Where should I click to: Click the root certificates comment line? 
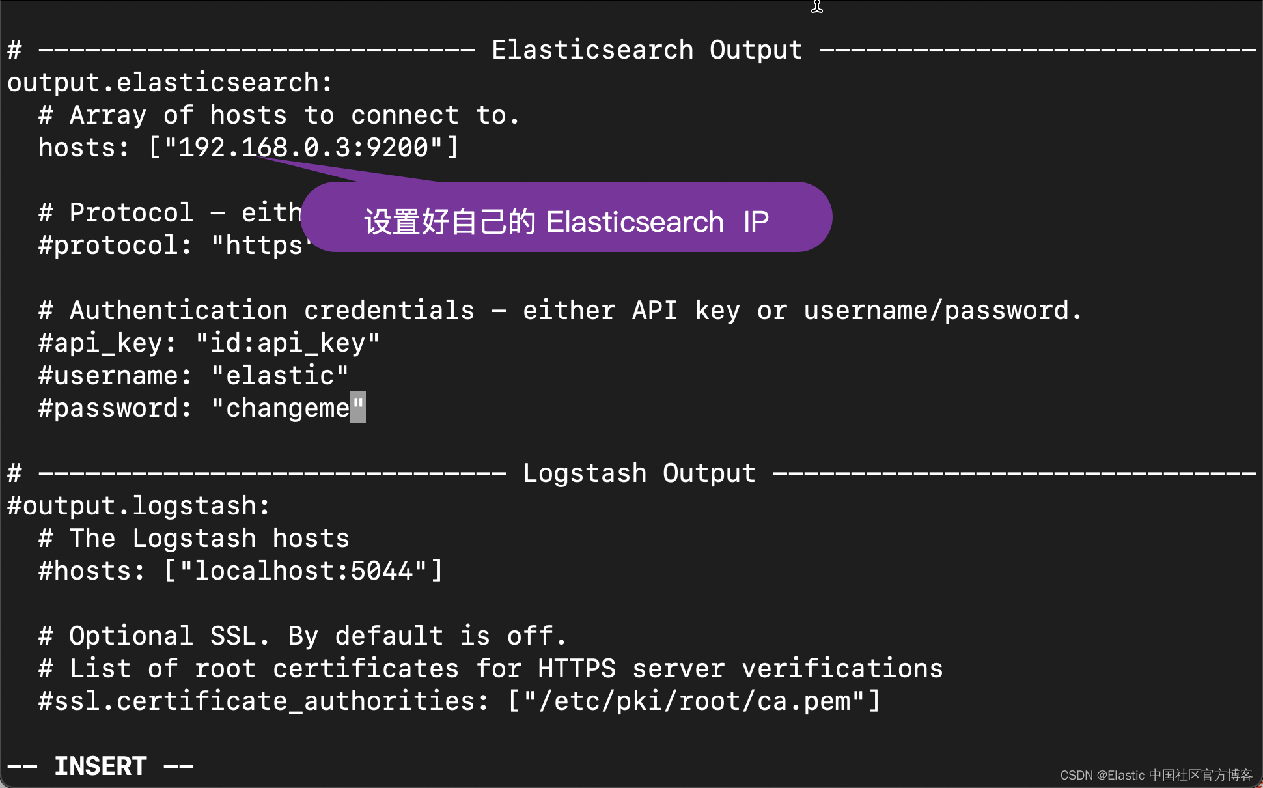point(491,669)
